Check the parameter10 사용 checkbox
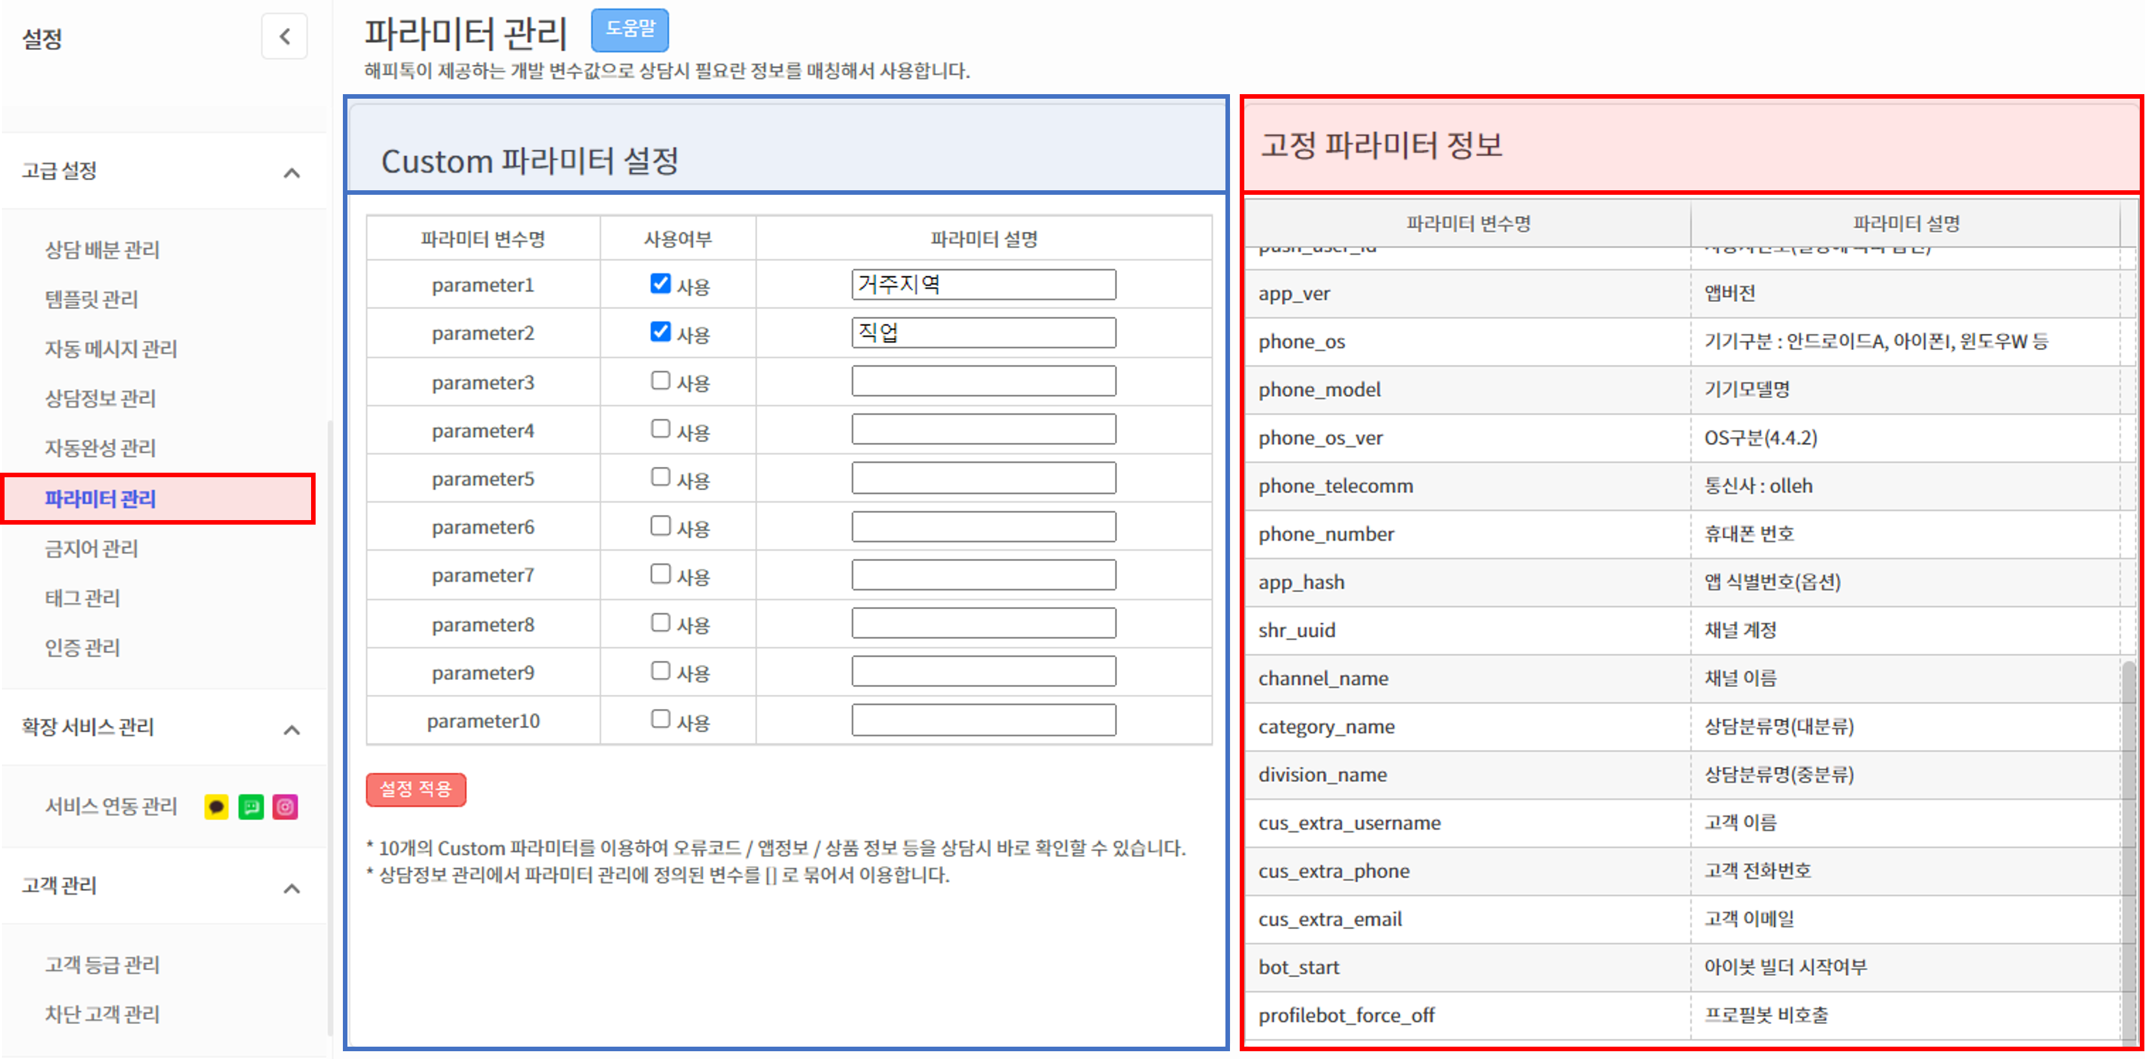The height and width of the screenshot is (1059, 2145). pos(660,719)
